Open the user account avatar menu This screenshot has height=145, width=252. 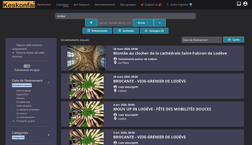245,4
